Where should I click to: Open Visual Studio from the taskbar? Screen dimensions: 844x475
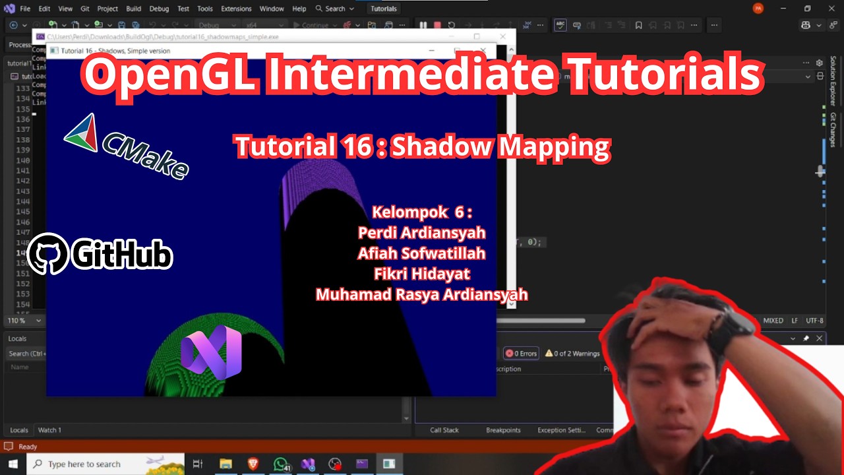pyautogui.click(x=308, y=464)
